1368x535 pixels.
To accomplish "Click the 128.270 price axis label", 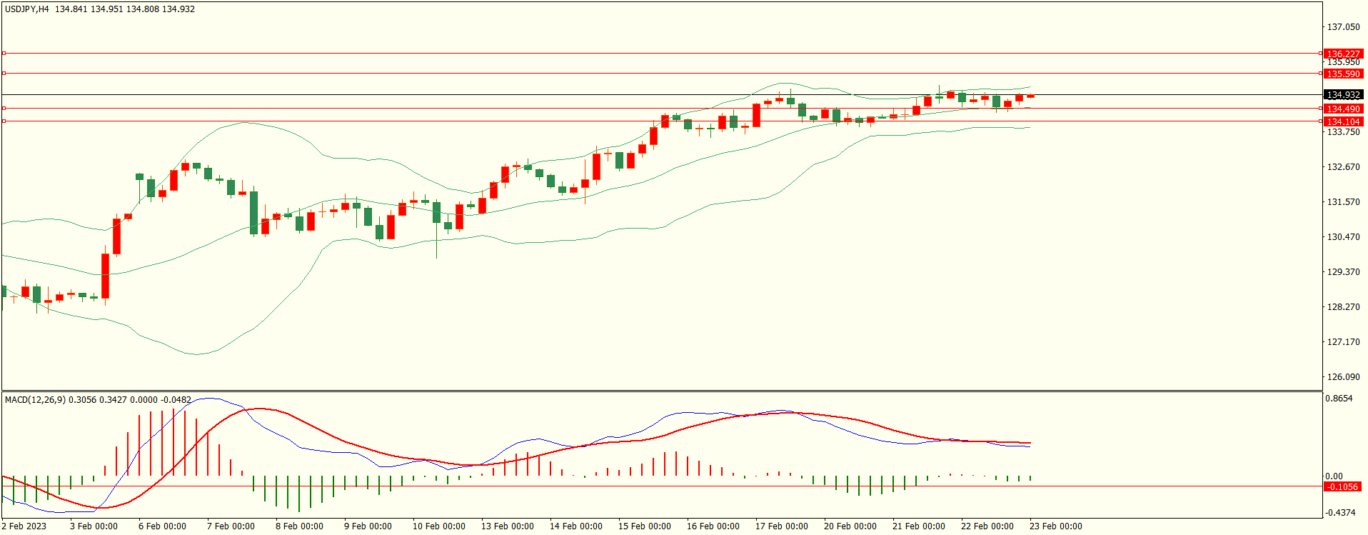I will pyautogui.click(x=1343, y=306).
